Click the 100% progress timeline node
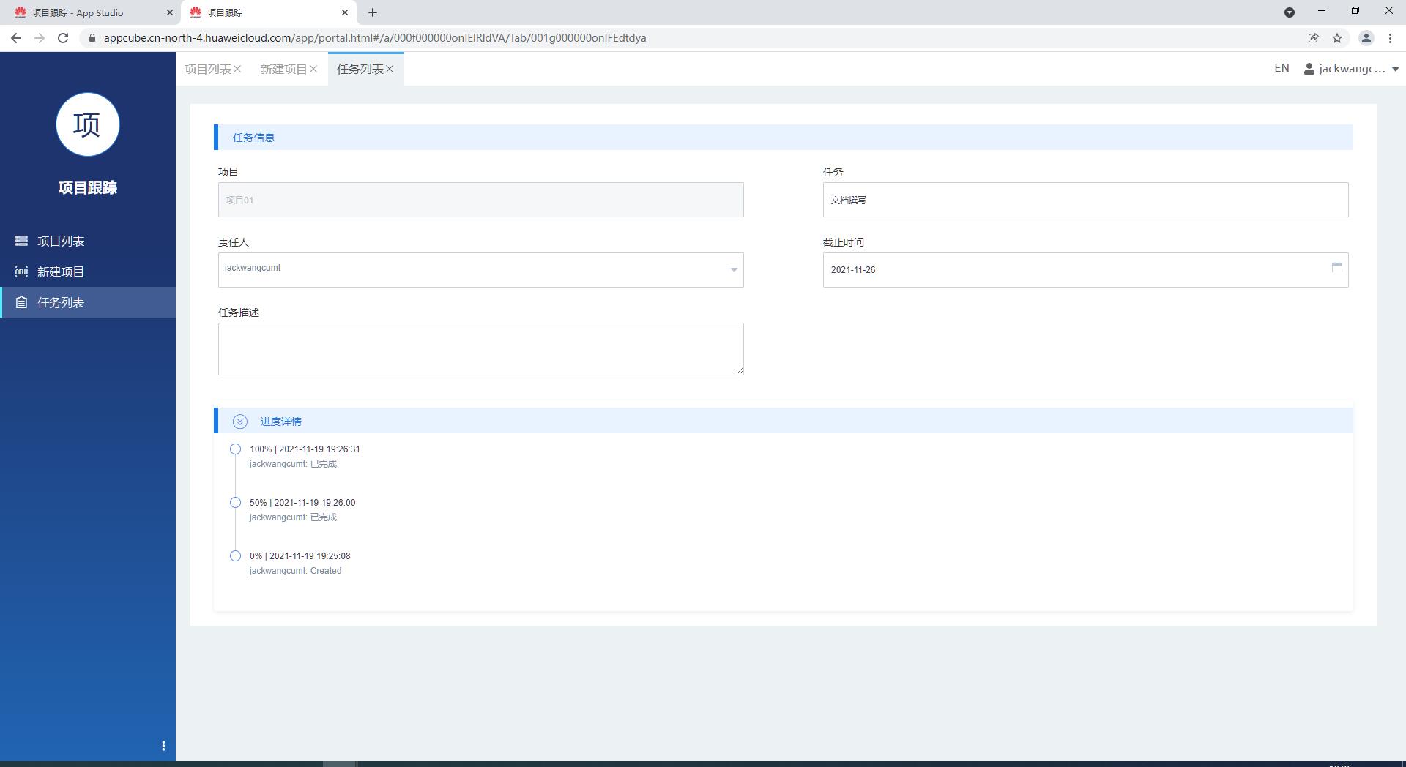This screenshot has width=1406, height=767. (x=235, y=449)
